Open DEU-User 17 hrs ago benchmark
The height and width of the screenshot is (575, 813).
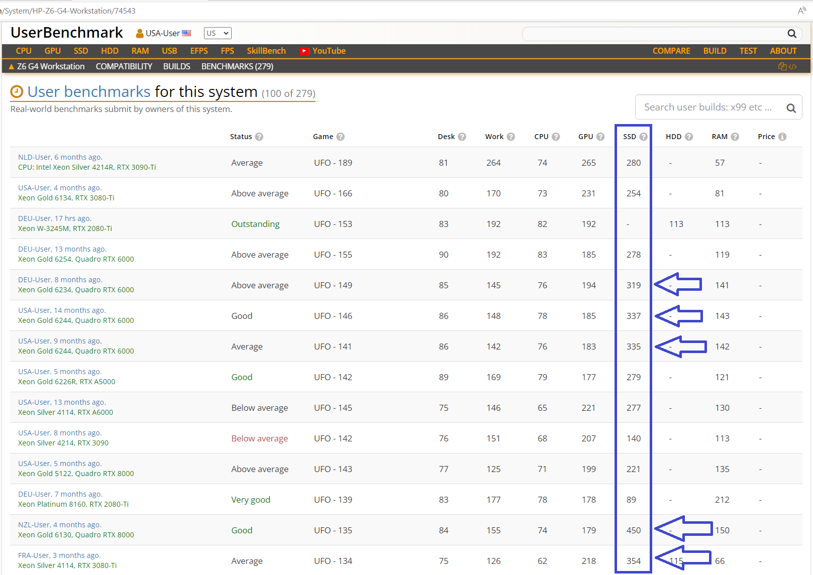[55, 218]
